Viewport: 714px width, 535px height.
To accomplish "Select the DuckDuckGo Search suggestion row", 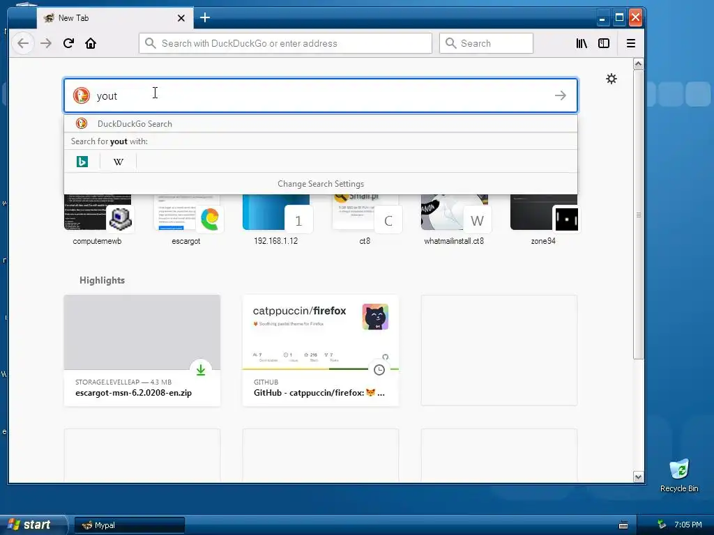I will pos(321,124).
